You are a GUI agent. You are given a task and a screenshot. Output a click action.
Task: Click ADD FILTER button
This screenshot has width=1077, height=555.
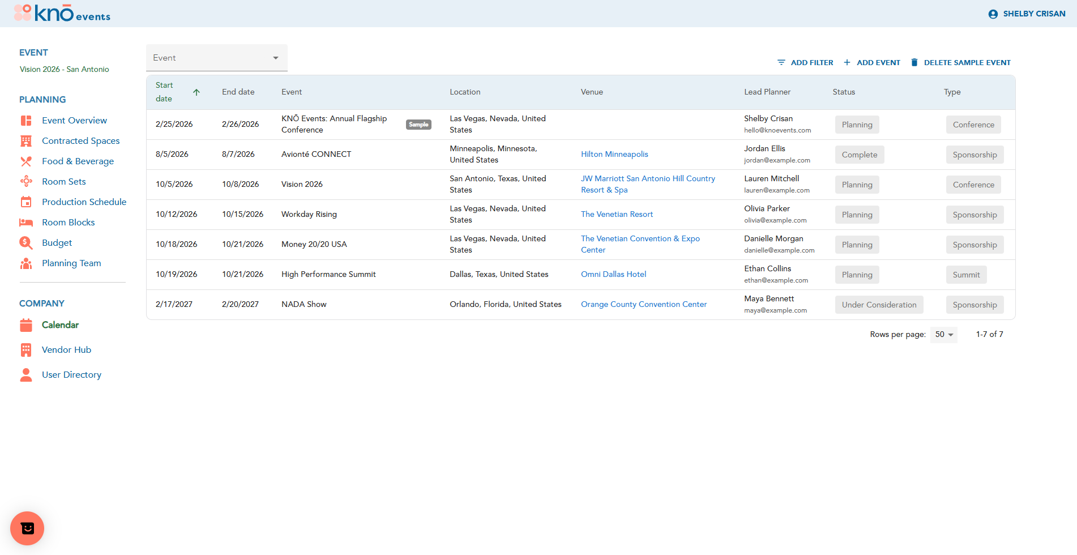805,62
